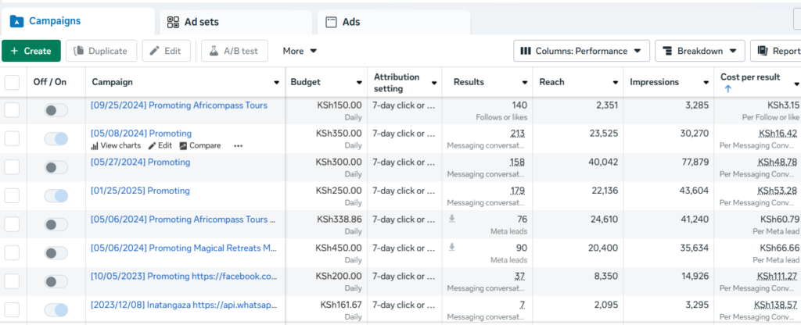Click the download icon beside 76 Meta leads
Viewport: 801px width, 325px height.
click(451, 219)
